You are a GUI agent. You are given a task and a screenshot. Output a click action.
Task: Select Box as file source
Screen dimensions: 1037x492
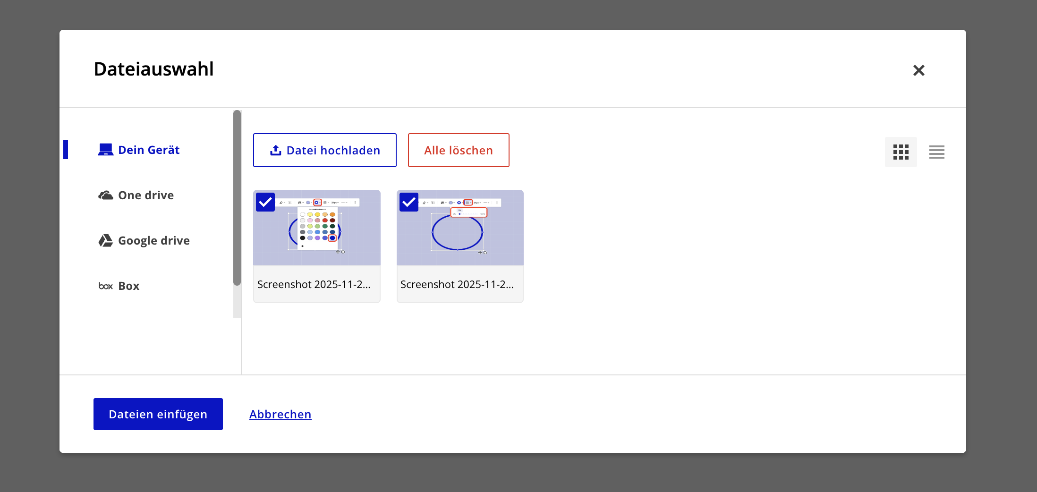click(128, 286)
